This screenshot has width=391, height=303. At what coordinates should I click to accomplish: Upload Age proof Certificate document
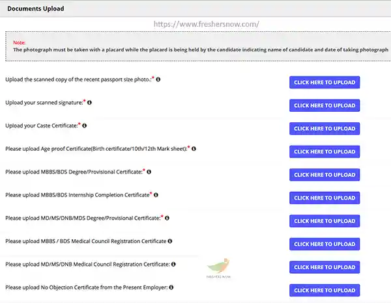(x=325, y=151)
